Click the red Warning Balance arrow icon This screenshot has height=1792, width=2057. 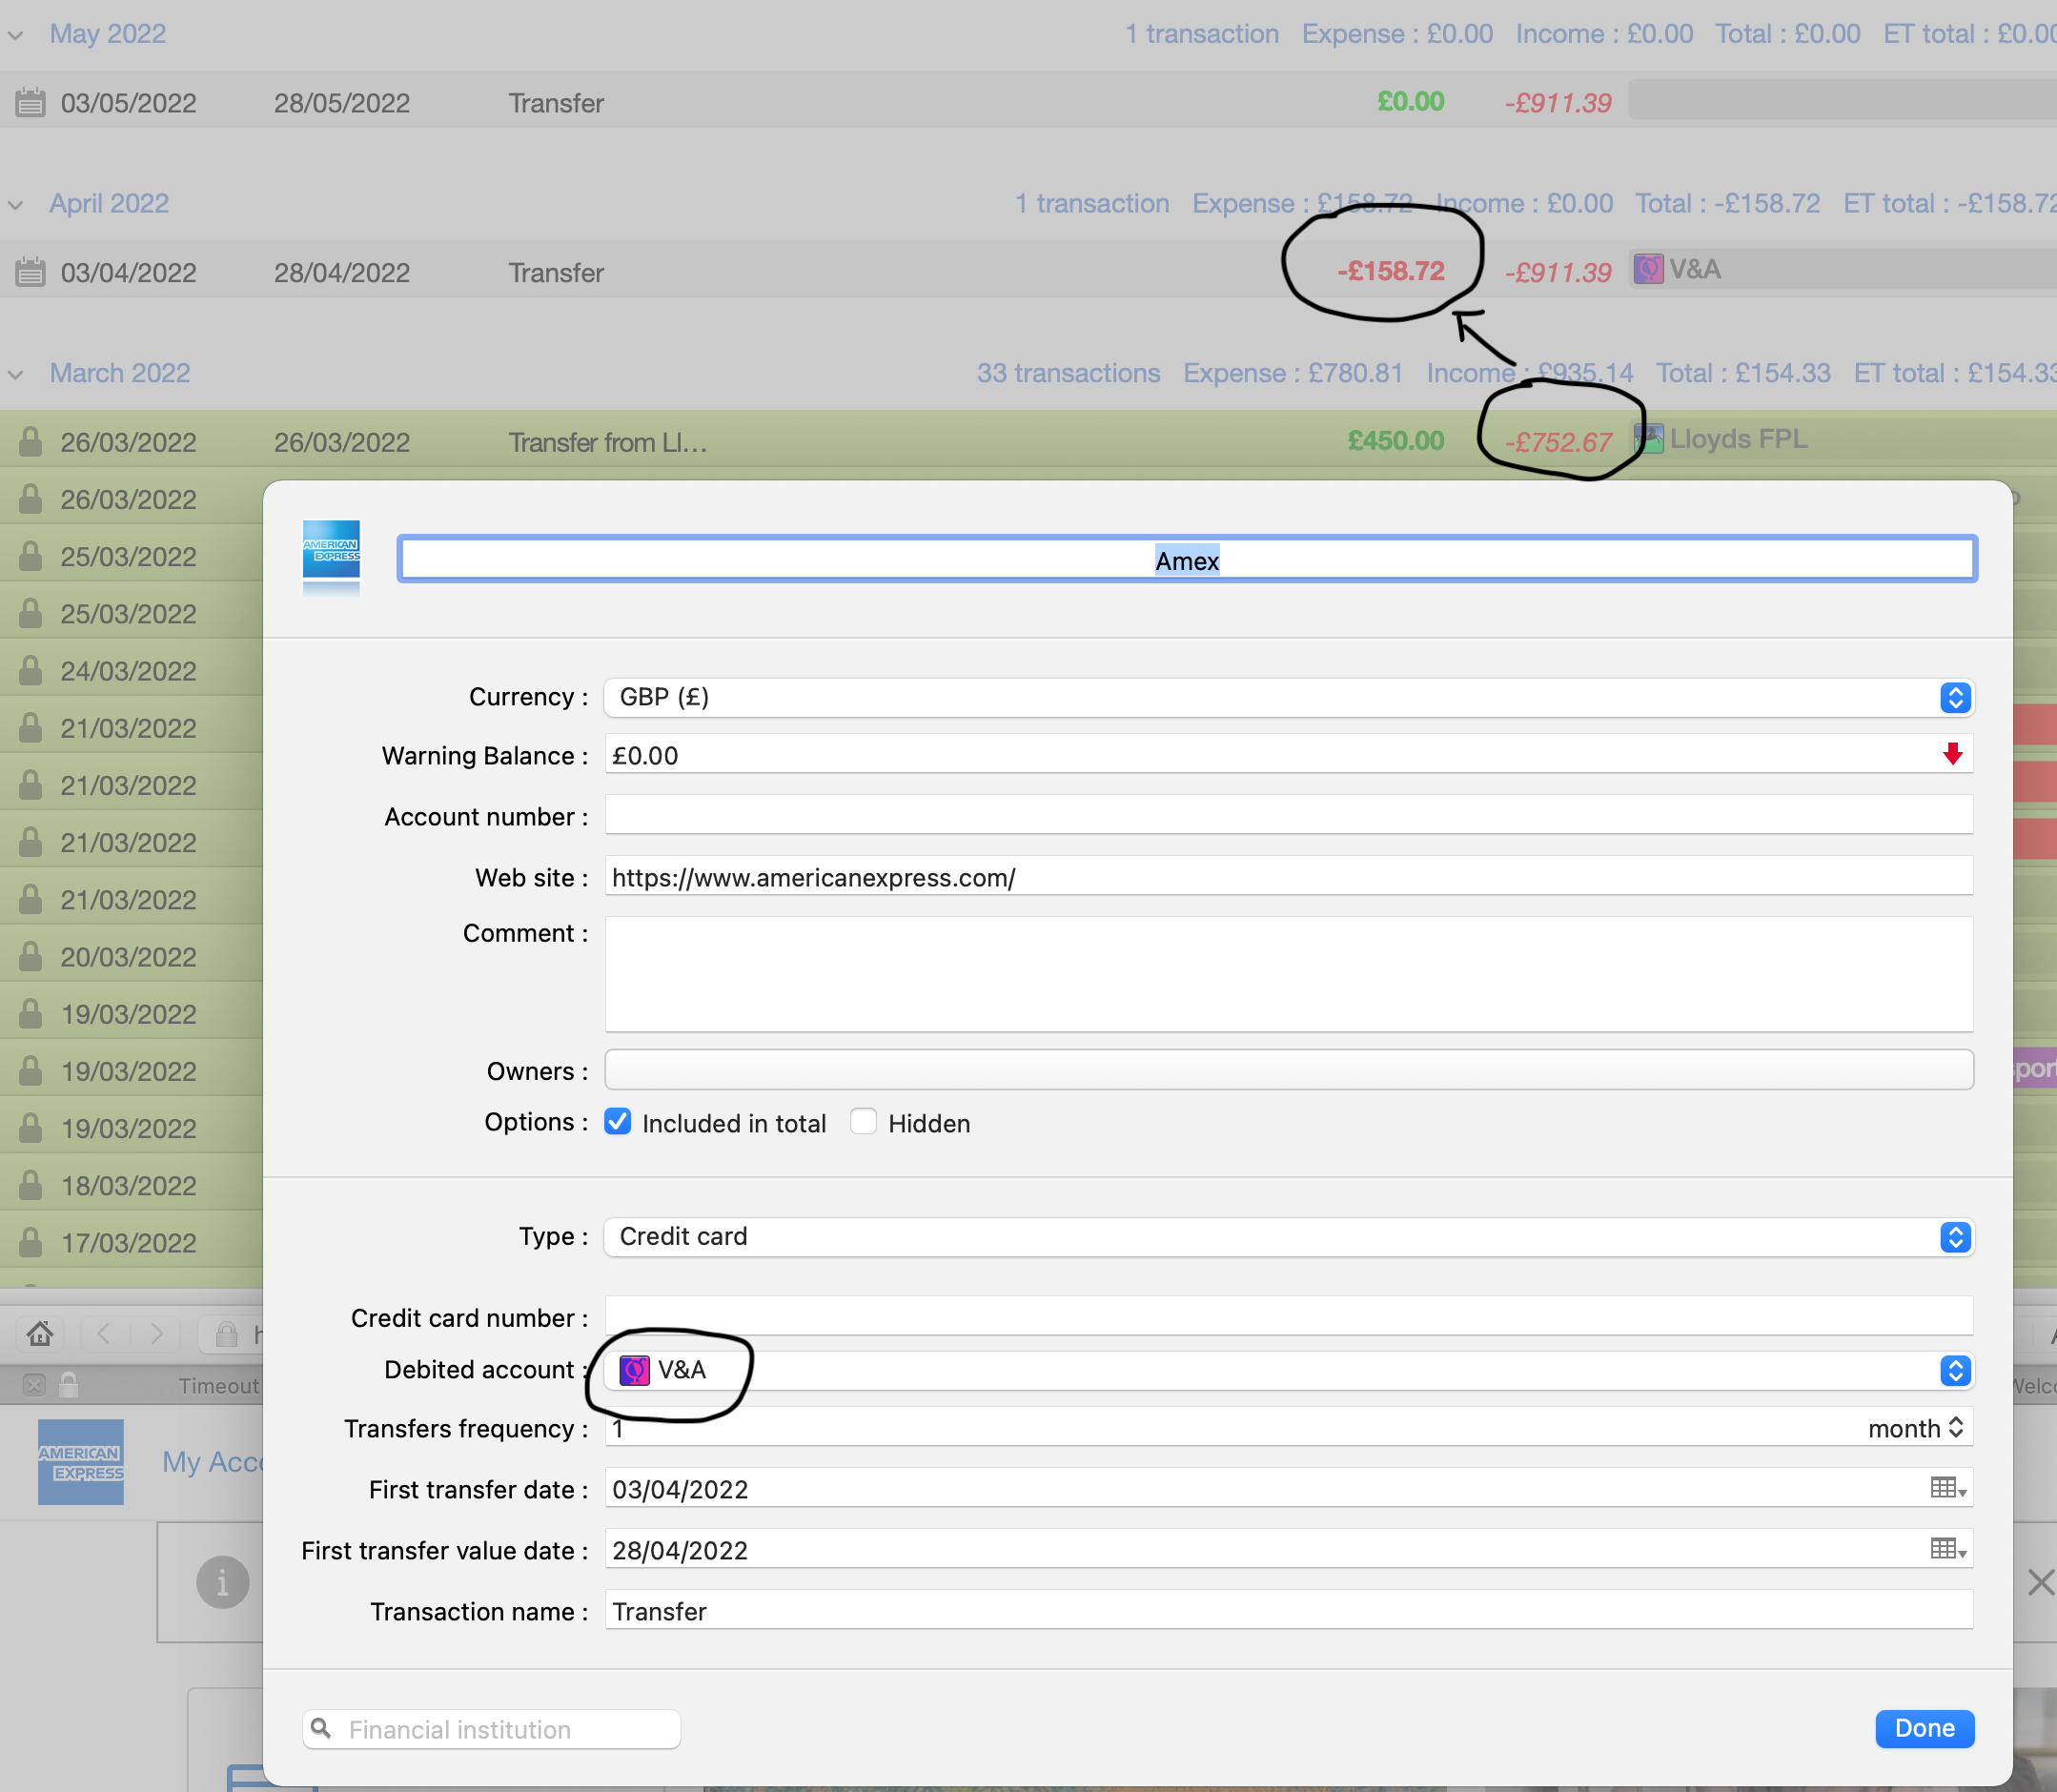pos(1952,755)
